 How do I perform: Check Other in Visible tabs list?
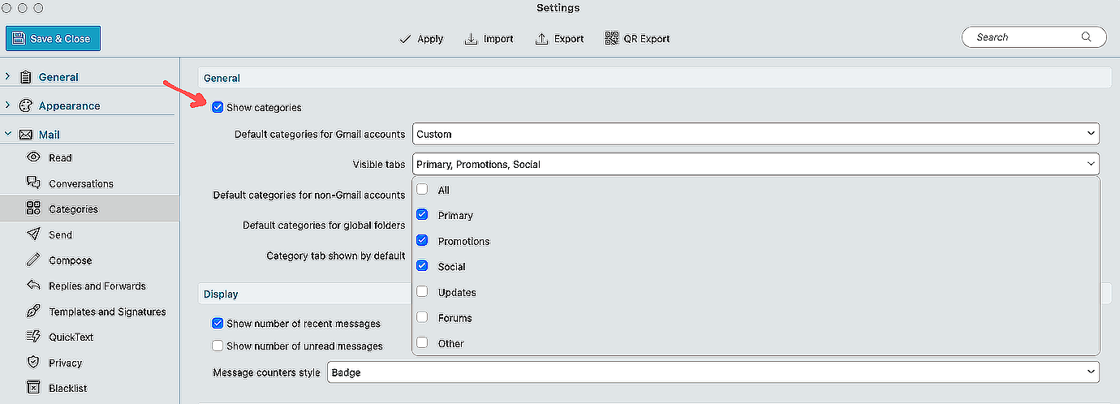[x=422, y=343]
